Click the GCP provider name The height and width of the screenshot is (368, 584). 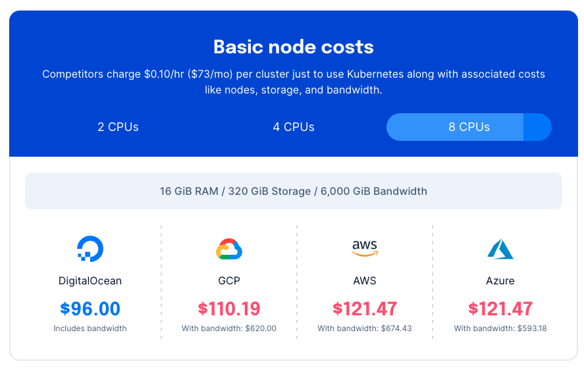click(229, 280)
